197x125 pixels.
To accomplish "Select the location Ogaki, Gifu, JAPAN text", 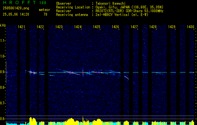I will click(x=129, y=7).
